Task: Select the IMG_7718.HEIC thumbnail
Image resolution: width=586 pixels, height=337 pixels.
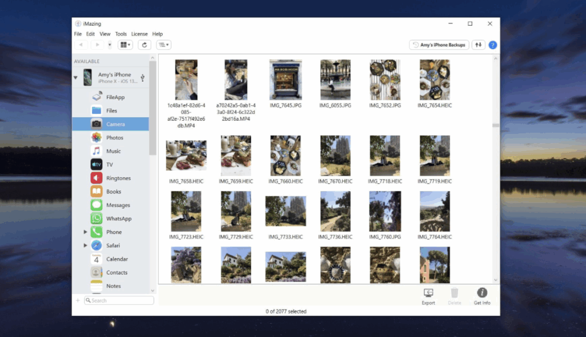Action: [385, 156]
